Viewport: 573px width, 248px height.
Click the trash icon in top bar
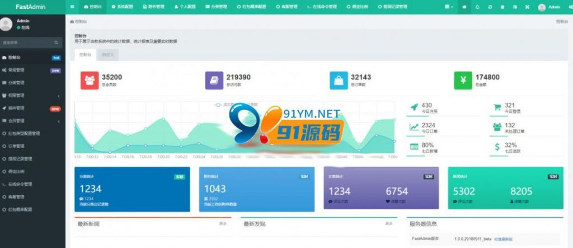502,7
